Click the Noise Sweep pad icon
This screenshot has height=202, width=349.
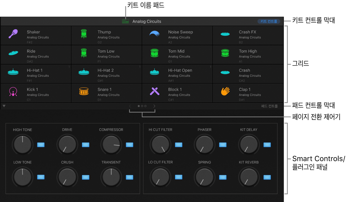click(154, 34)
